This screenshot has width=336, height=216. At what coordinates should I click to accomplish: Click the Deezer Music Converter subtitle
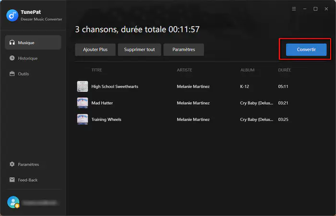[41, 19]
